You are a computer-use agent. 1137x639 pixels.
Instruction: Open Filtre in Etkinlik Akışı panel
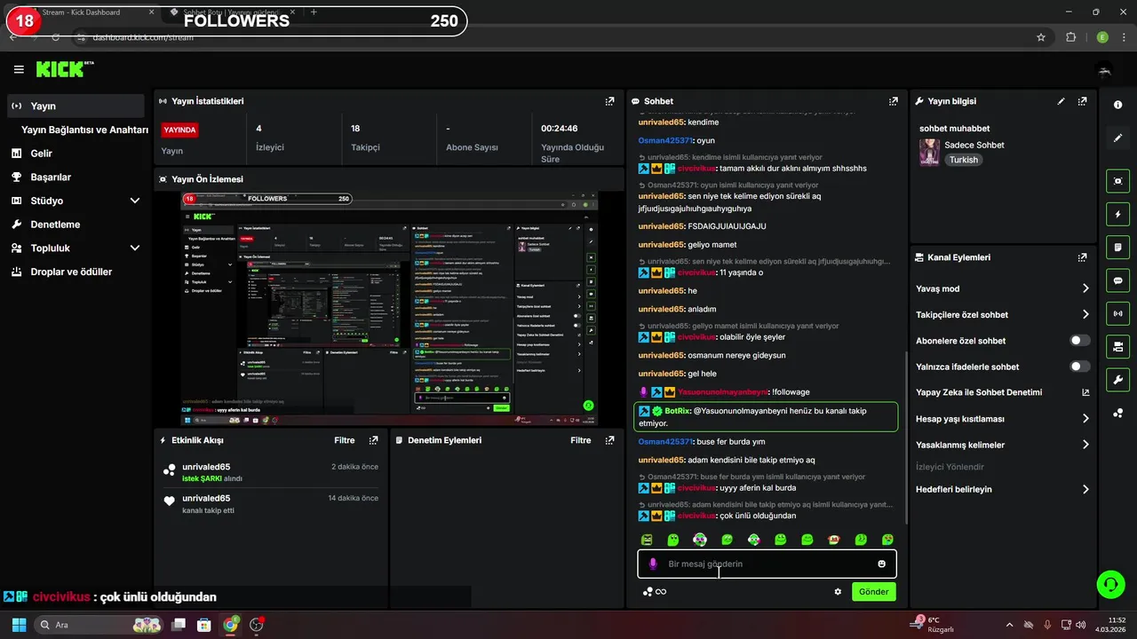(344, 440)
